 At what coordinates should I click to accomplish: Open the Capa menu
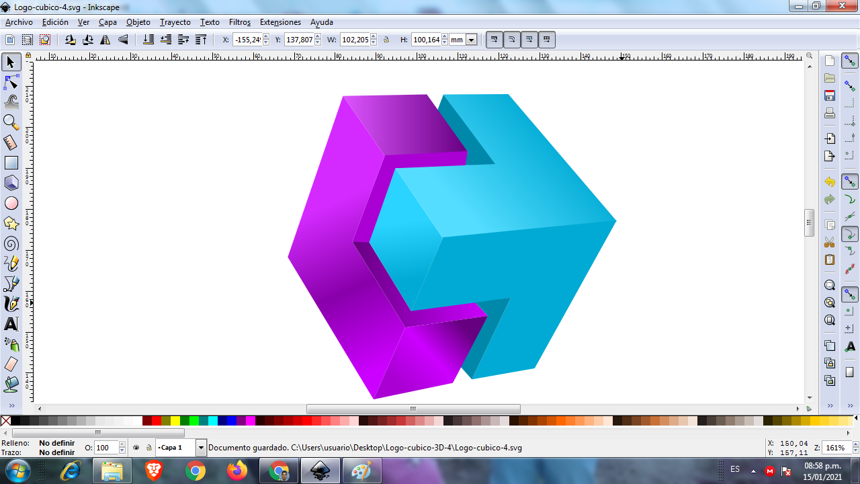click(x=107, y=22)
